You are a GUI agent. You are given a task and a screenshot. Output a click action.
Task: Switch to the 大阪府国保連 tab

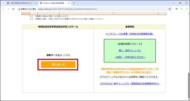tap(22, 3)
